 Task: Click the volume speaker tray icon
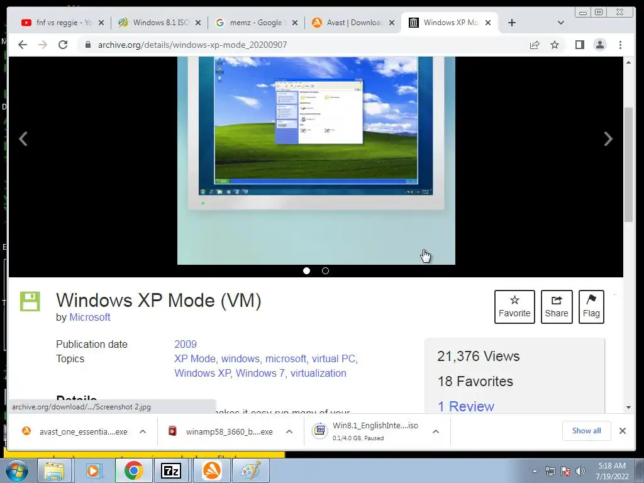tap(580, 472)
